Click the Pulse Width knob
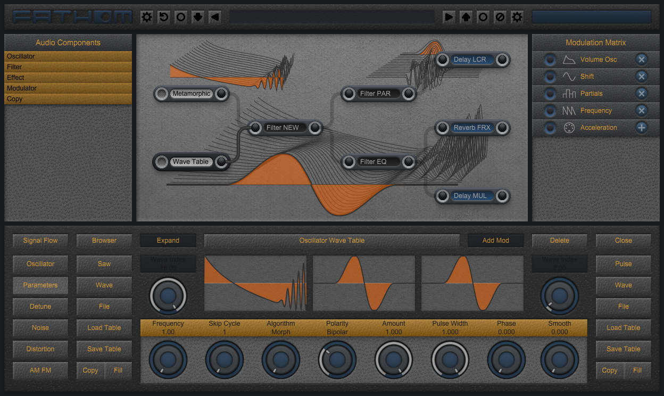 (450, 360)
